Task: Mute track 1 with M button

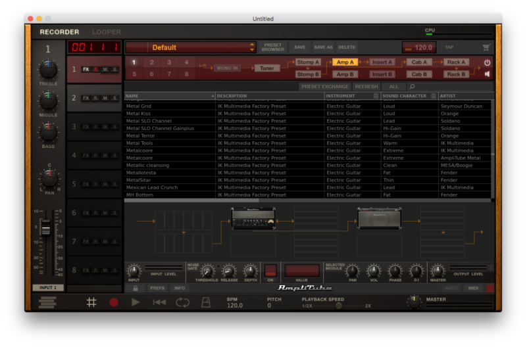Action: (105, 70)
